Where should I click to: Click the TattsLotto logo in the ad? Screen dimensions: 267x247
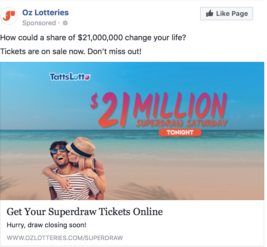(70, 77)
